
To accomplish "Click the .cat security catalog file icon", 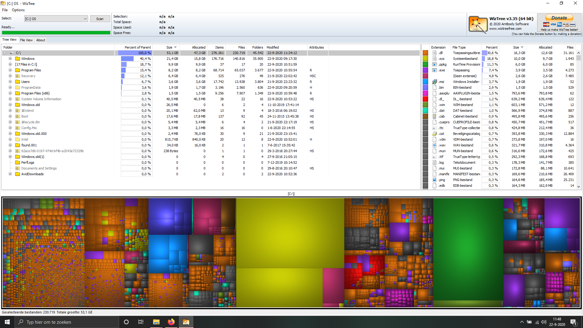I will pos(435,134).
